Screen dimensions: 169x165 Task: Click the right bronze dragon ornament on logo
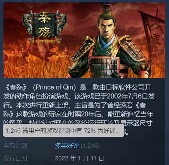pos(60,26)
